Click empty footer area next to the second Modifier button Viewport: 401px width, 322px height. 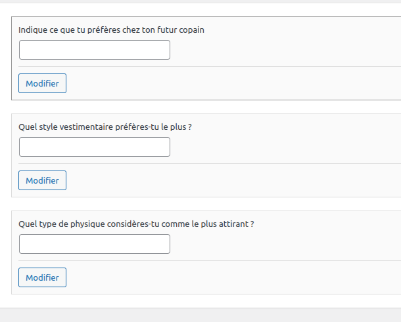pos(230,180)
